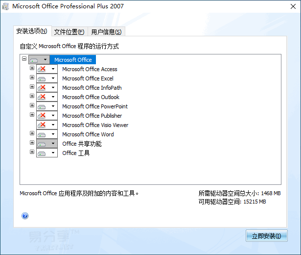Click the red X icon for Visio Viewer

[x=42, y=125]
